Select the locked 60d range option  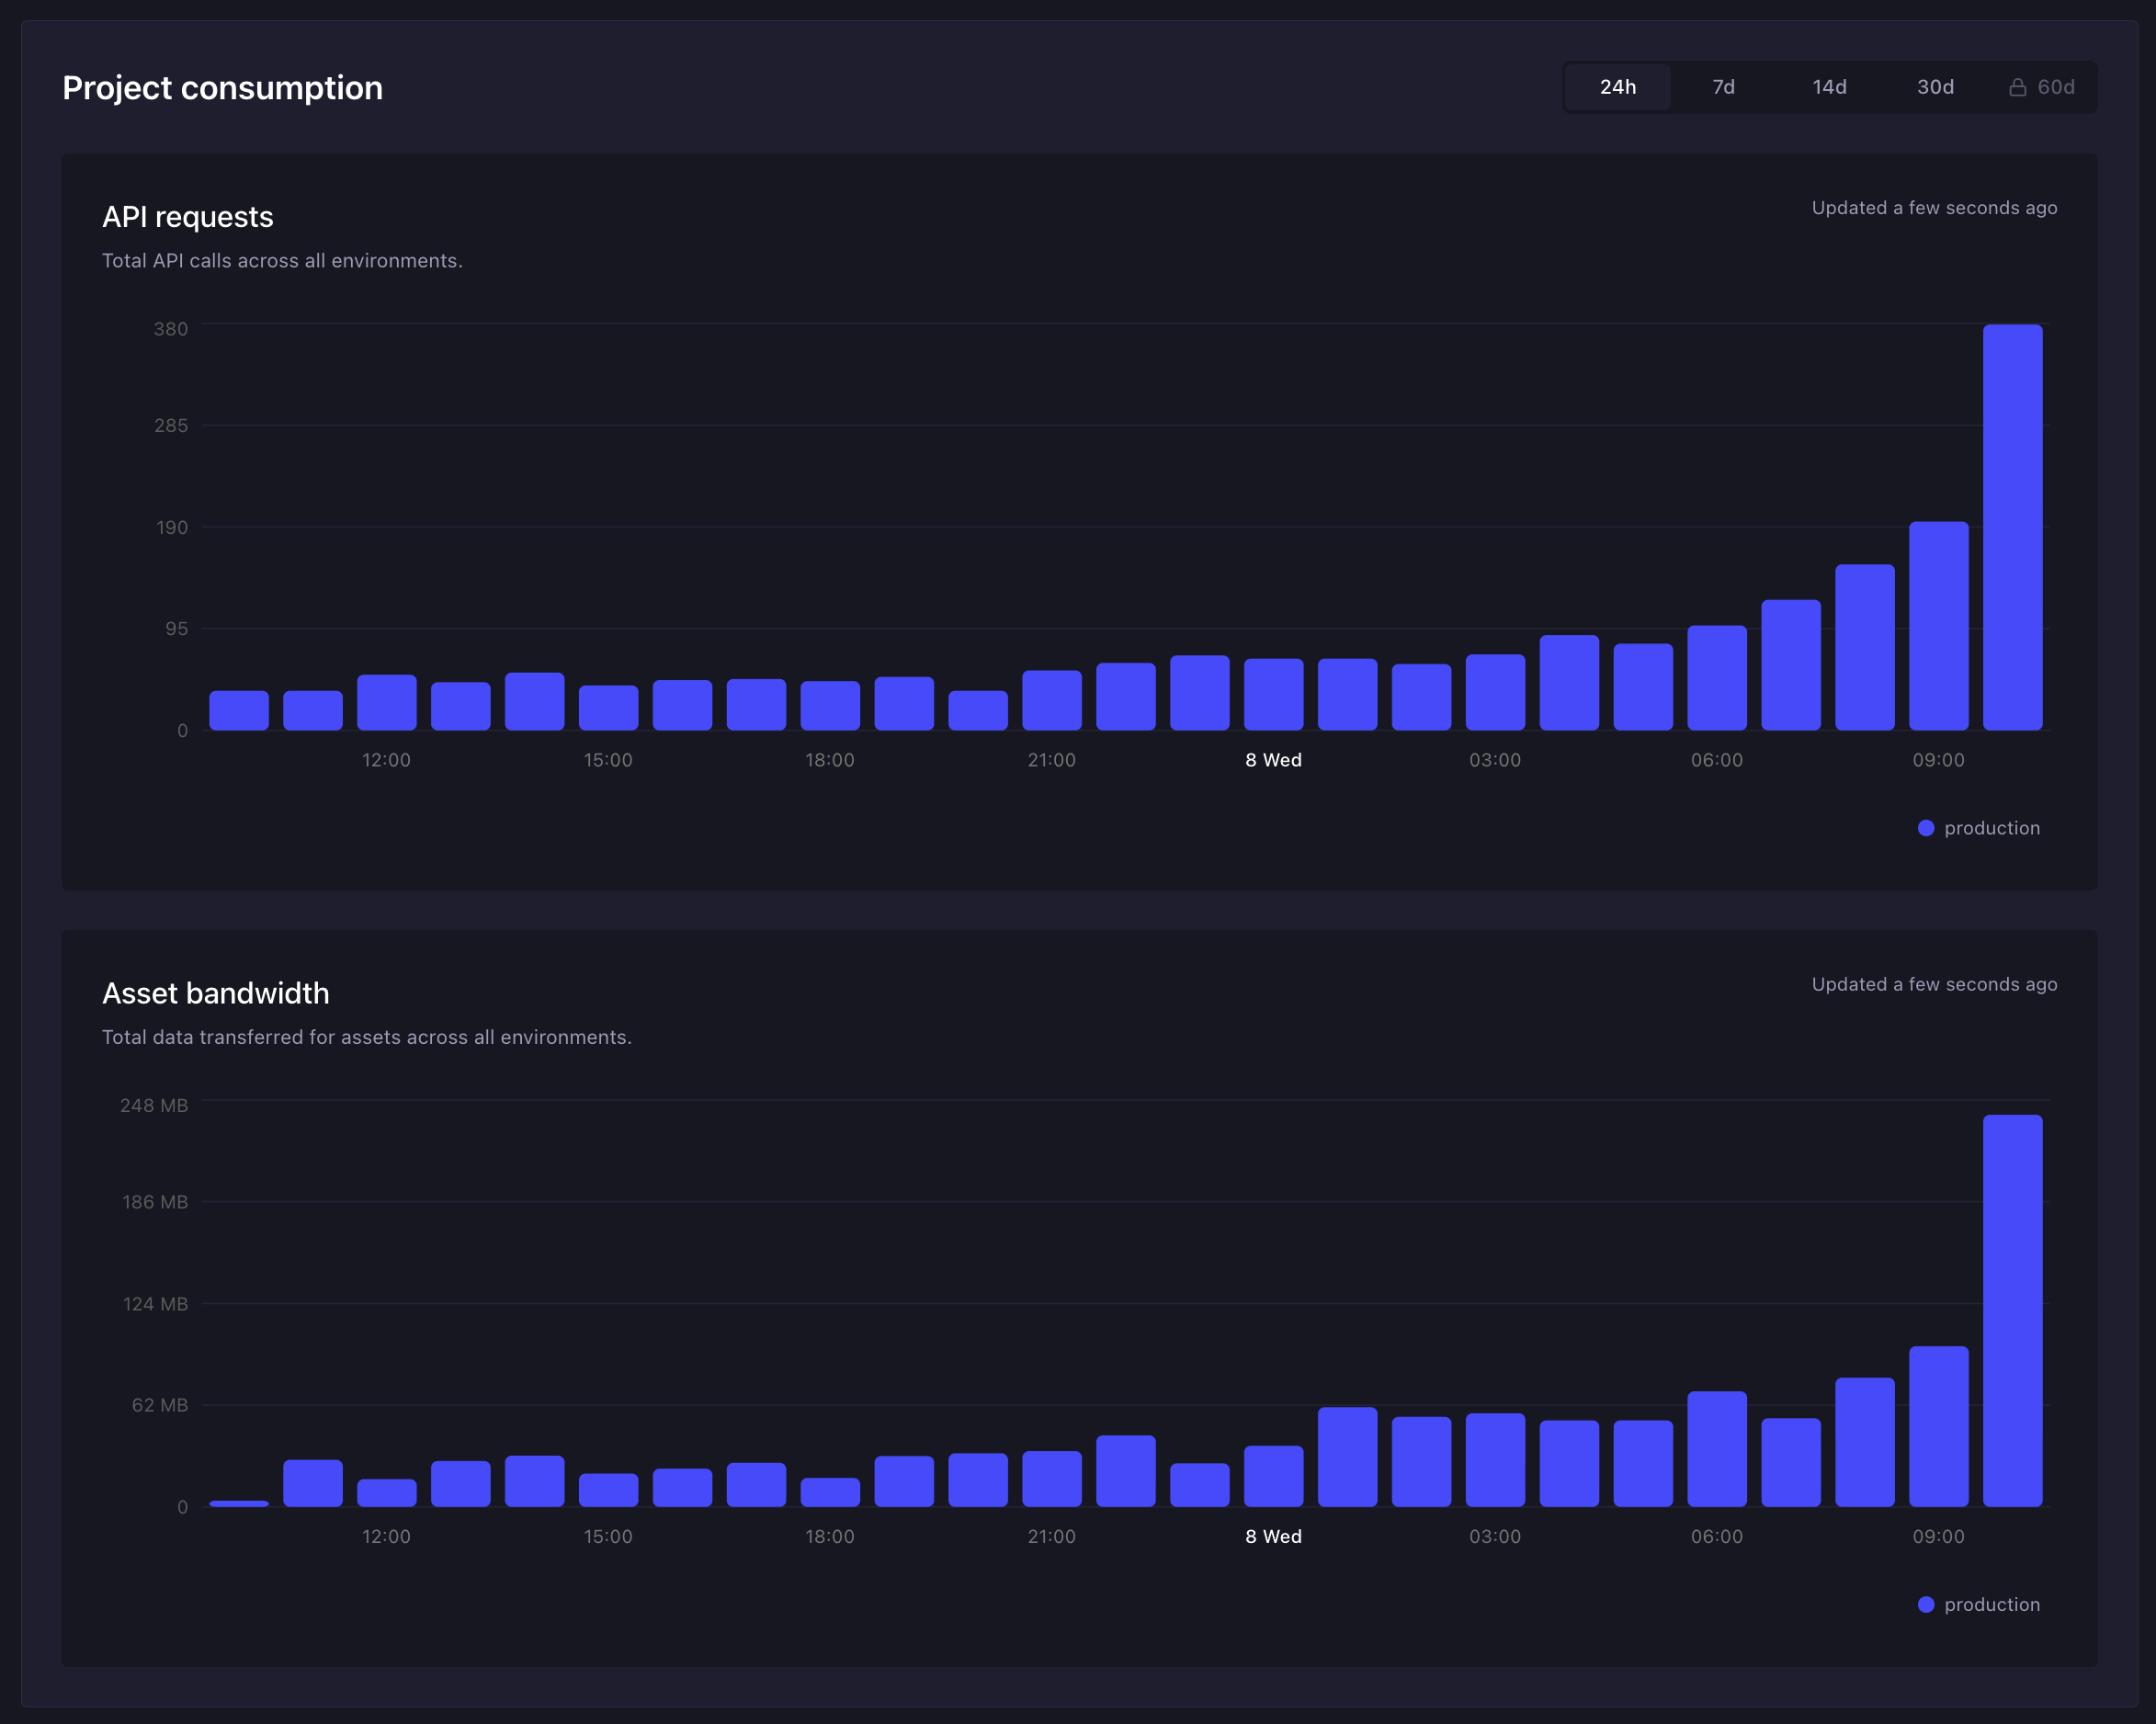coord(2041,87)
